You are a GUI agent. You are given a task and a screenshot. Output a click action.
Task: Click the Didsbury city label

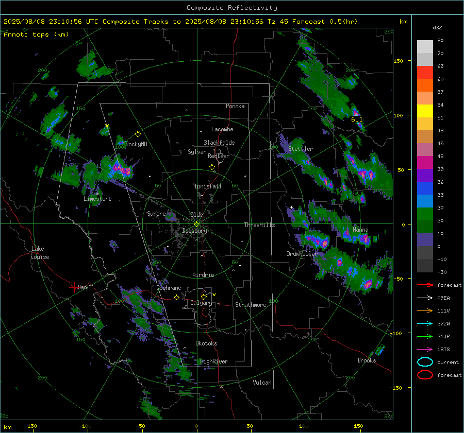pyautogui.click(x=194, y=231)
